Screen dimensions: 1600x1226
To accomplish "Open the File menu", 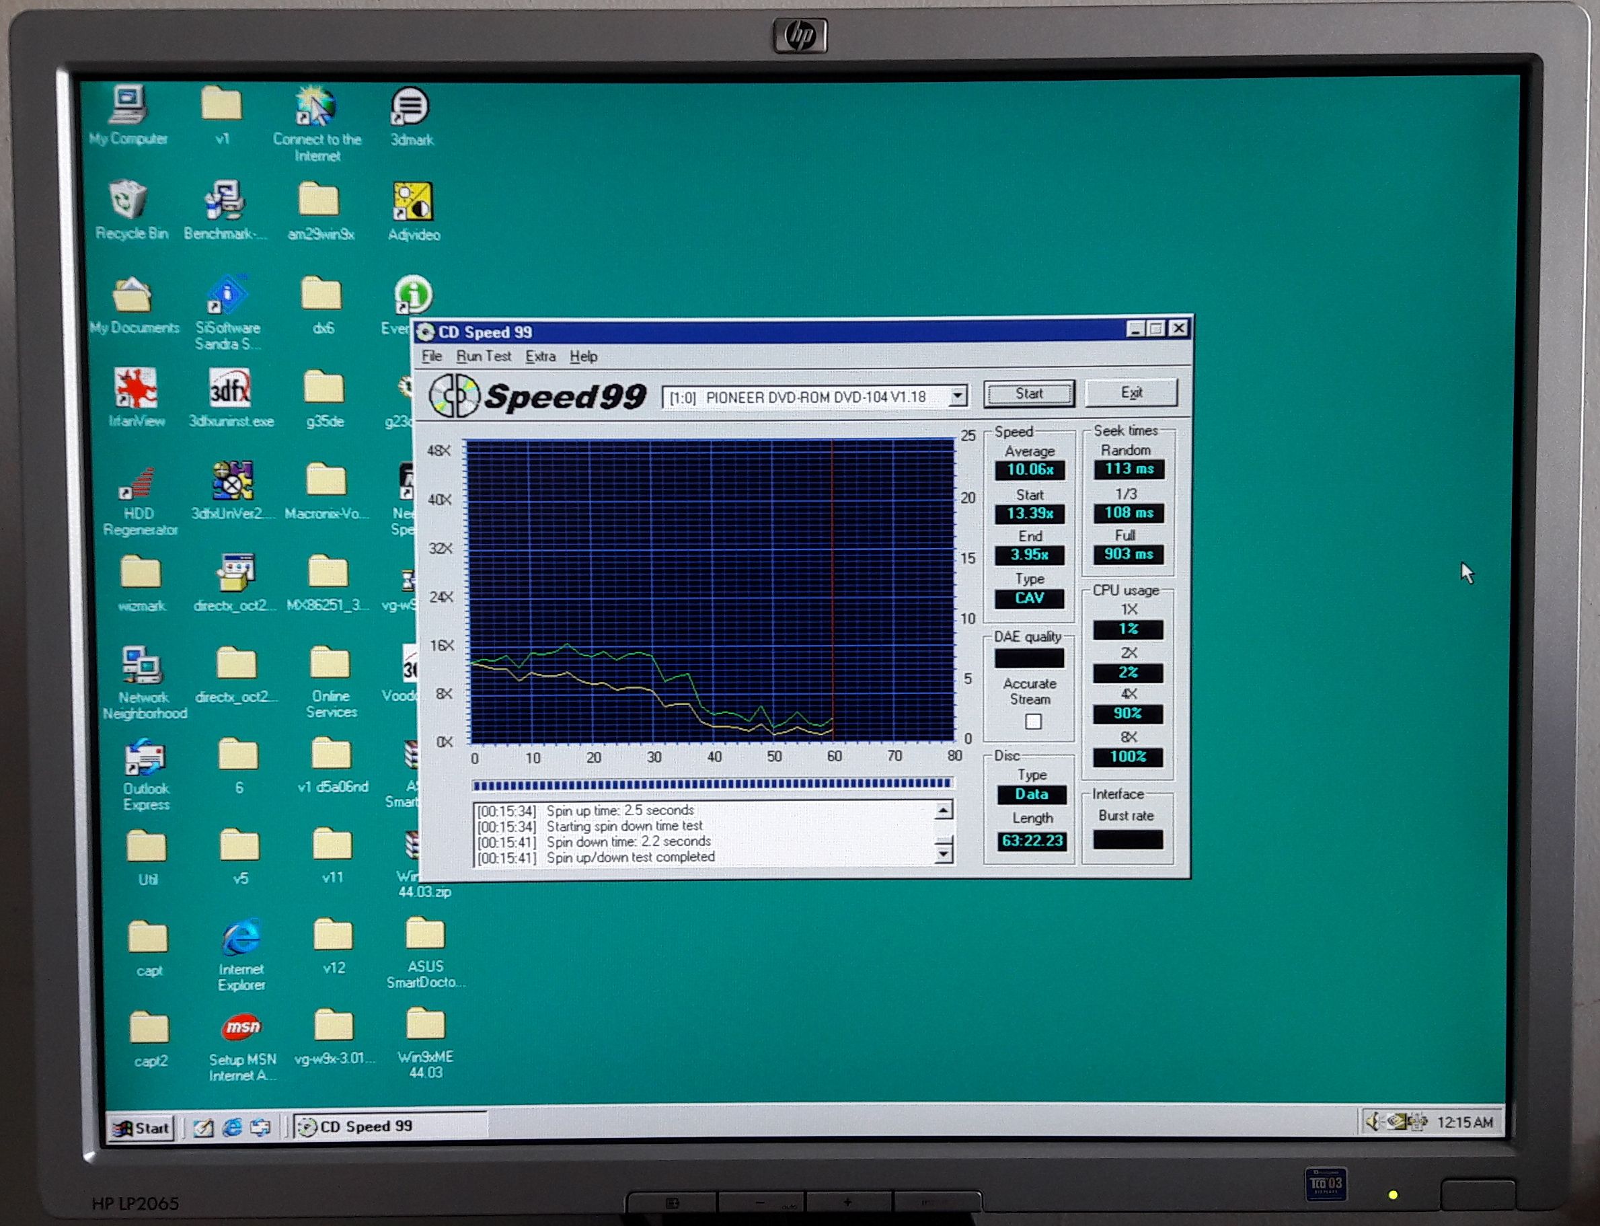I will coord(431,356).
